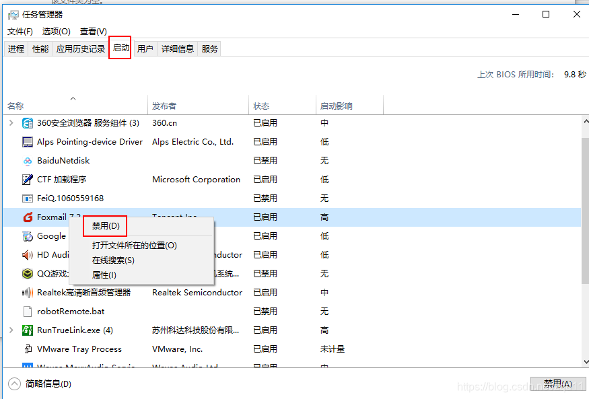Image resolution: width=589 pixels, height=399 pixels.
Task: Choose 禁用(D) in context menu
Action: (x=141, y=226)
